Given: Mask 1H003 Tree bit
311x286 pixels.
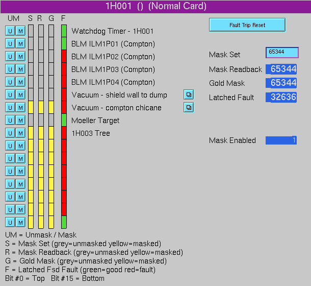Looking at the screenshot, I should click(20, 133).
